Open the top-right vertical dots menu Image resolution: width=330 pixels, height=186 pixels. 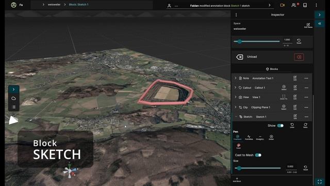click(x=316, y=5)
